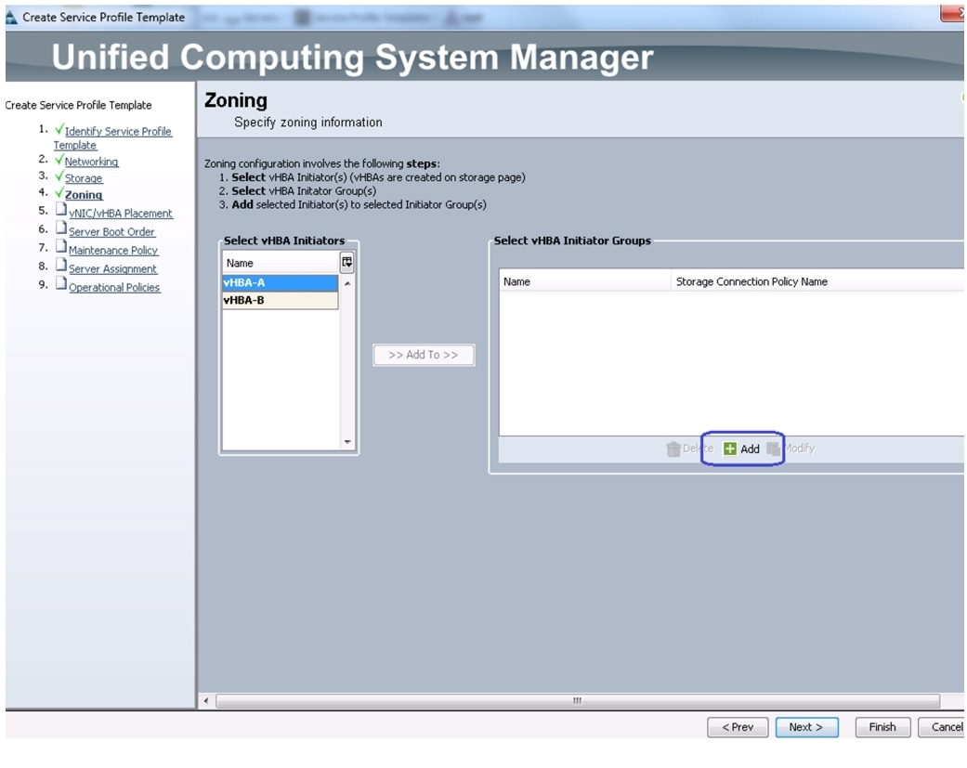Click the Operational Policies page icon

point(61,284)
